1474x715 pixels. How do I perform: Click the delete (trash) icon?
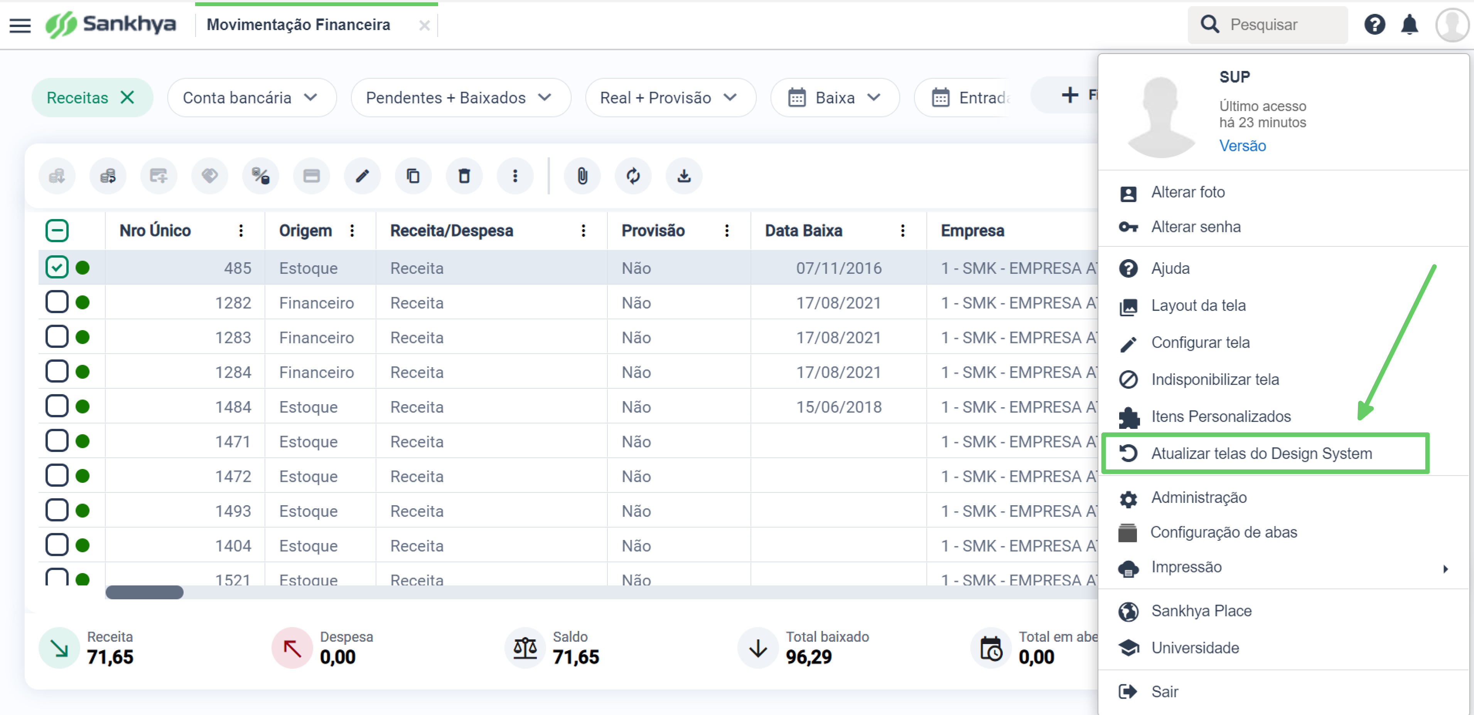click(464, 175)
